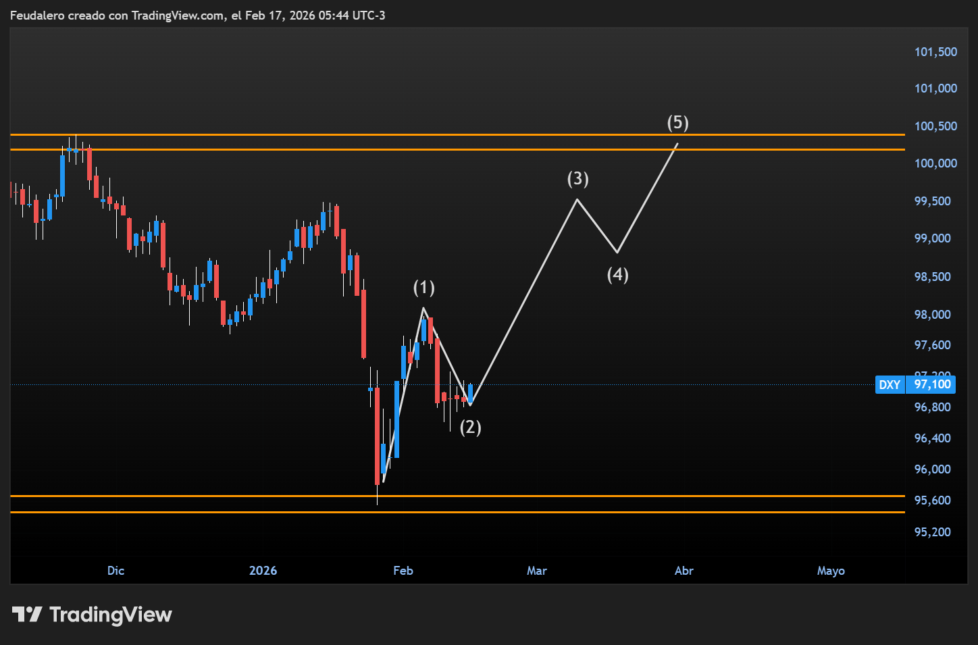Click the wave (3) label
The image size is (978, 645).
coord(577,178)
